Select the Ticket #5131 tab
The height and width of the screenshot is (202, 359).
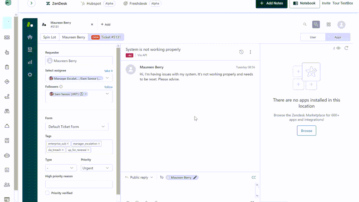click(x=106, y=37)
